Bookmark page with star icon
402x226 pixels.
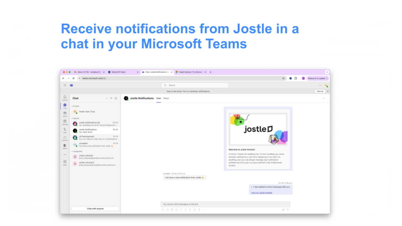283,78
